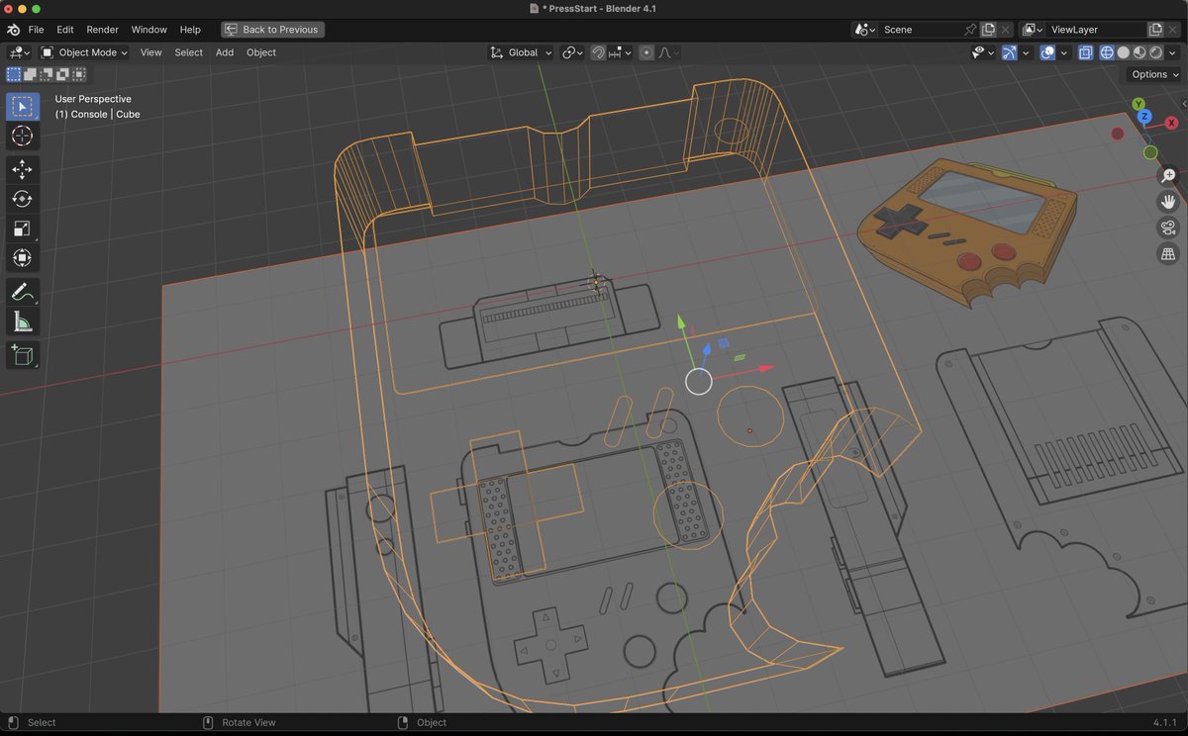Open the Window menu
Image resolution: width=1188 pixels, height=736 pixels.
pyautogui.click(x=149, y=30)
